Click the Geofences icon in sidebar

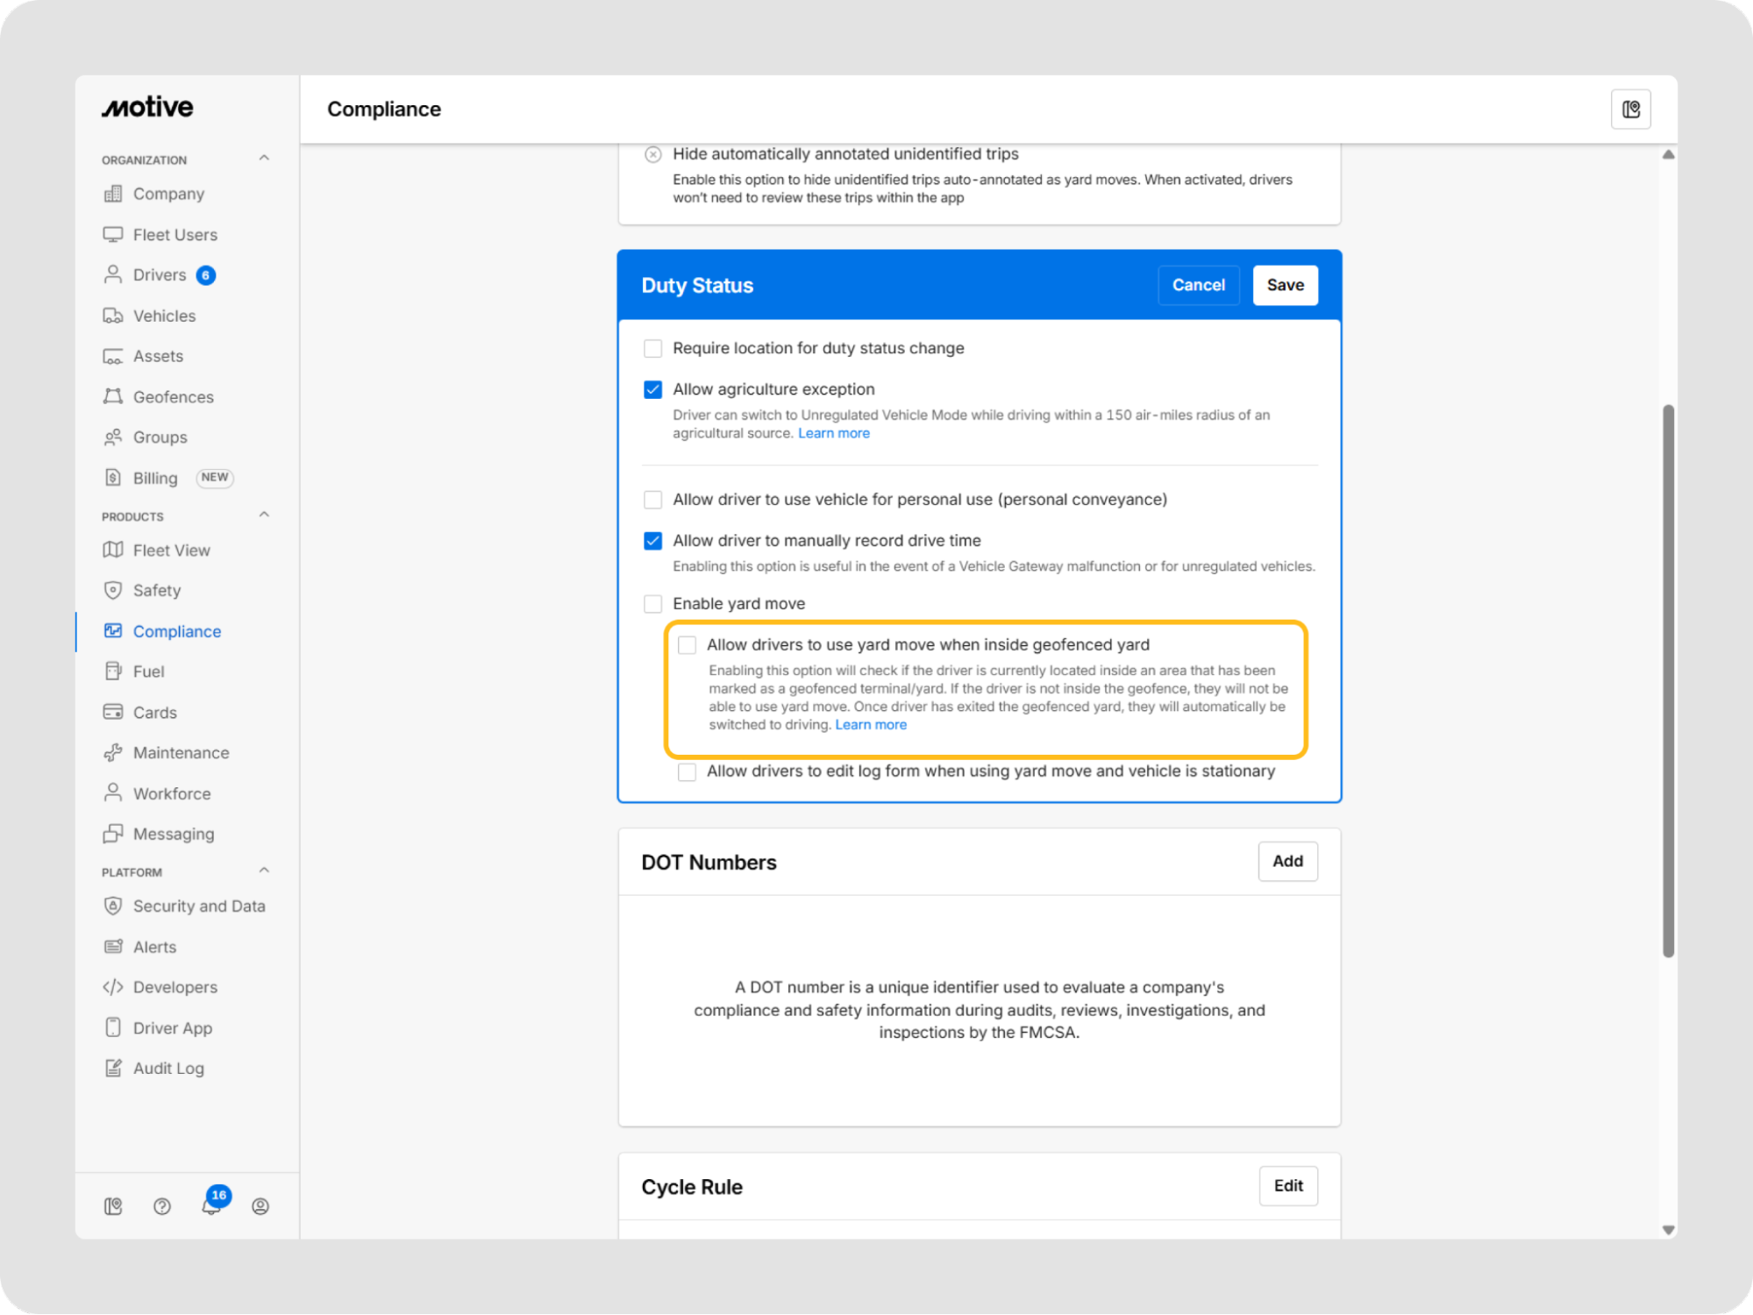pos(113,397)
